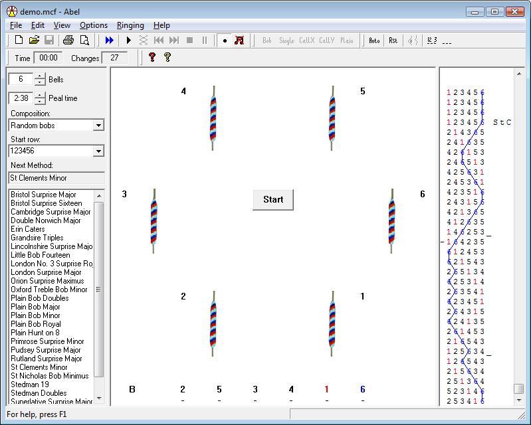Decrease the Peal time value
Image resolution: width=531 pixels, height=425 pixels.
click(40, 101)
